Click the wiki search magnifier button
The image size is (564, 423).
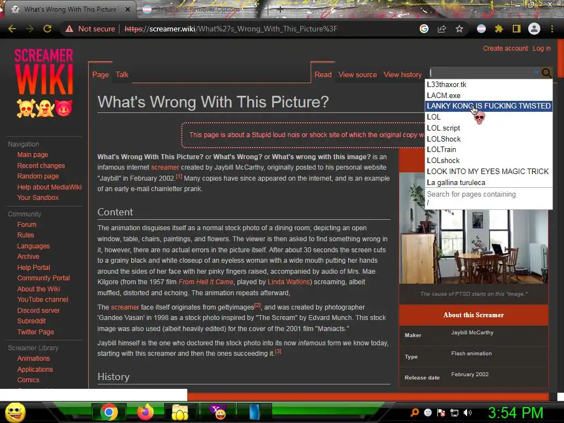[546, 73]
